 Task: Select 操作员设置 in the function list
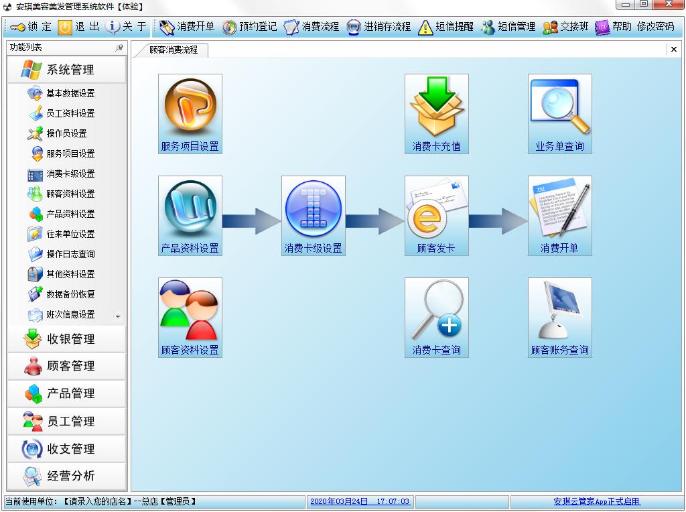(x=57, y=133)
